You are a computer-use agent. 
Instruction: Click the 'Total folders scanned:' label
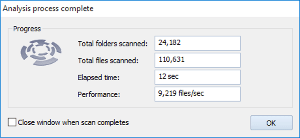[113, 44]
